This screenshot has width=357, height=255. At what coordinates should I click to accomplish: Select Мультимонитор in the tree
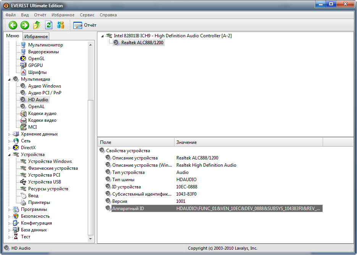point(45,45)
